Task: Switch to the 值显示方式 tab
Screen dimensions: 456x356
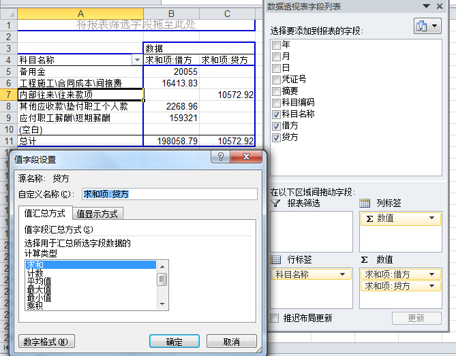Action: coord(97,213)
